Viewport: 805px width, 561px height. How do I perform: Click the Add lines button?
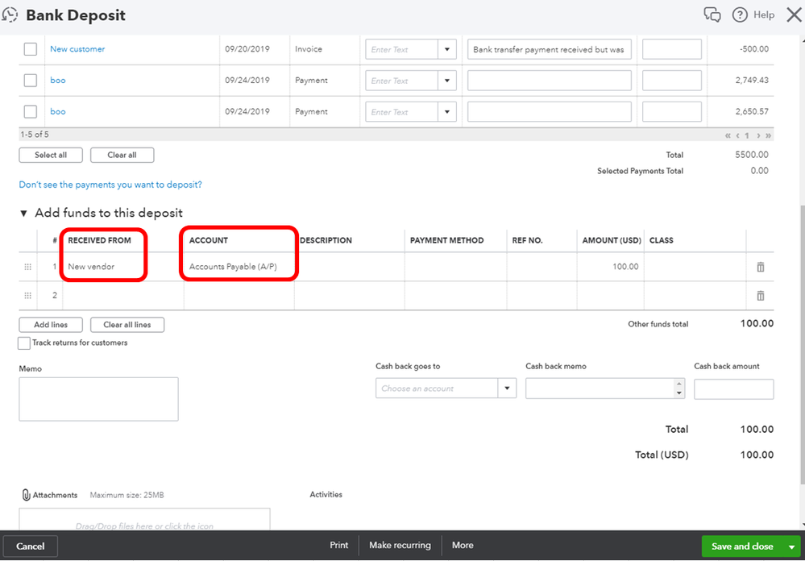[51, 325]
